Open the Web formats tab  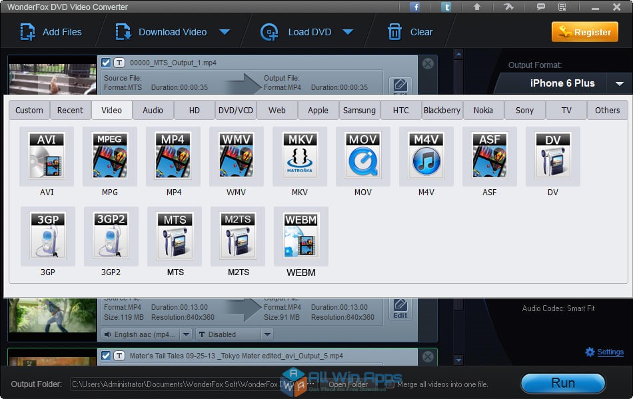point(277,110)
